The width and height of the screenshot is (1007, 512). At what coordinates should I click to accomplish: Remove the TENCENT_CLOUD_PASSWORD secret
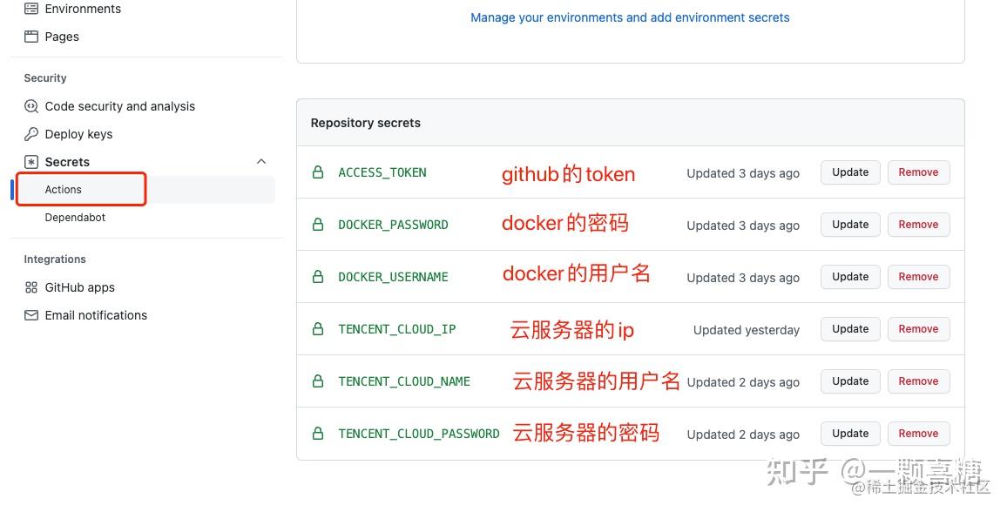point(918,433)
